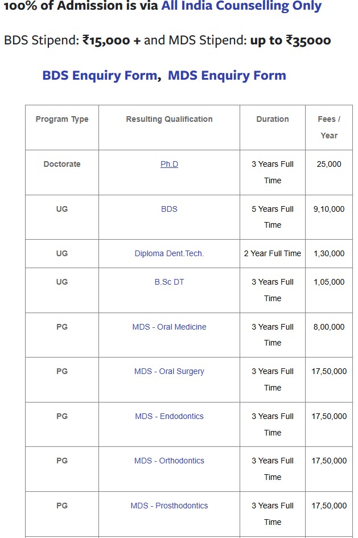358x538 pixels.
Task: Click the Ph.D qualification link
Action: point(169,164)
